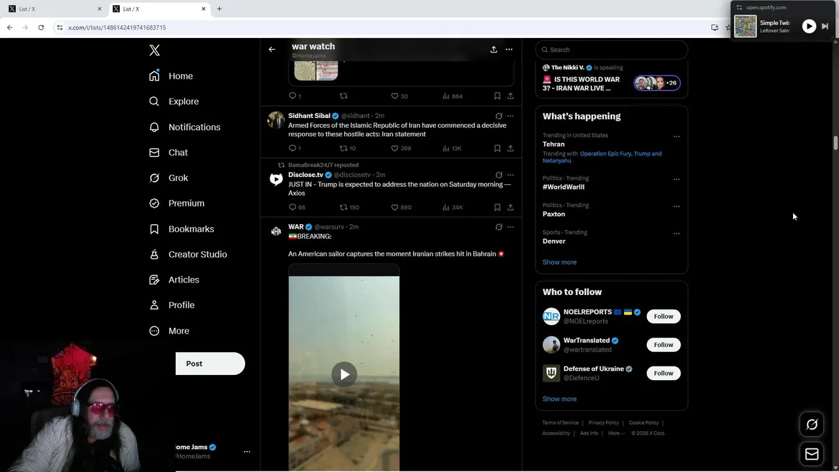Click the X logo in the sidebar
The width and height of the screenshot is (839, 472).
point(154,50)
